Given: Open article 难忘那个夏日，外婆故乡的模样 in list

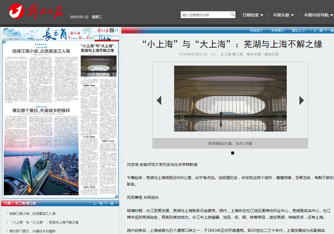Looking at the screenshot, I should [32, 231].
